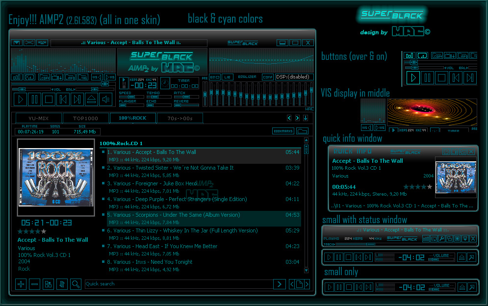The height and width of the screenshot is (306, 488).
Task: Click left chevron to scroll playlist tabs
Action: coord(288,118)
